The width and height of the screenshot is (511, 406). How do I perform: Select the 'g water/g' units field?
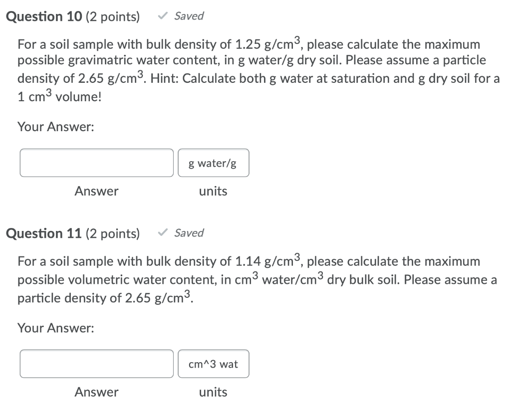point(213,163)
